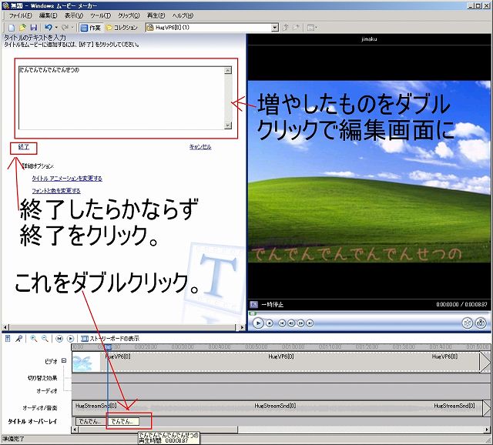Toggle the コレクション collections pane button

pos(122,28)
